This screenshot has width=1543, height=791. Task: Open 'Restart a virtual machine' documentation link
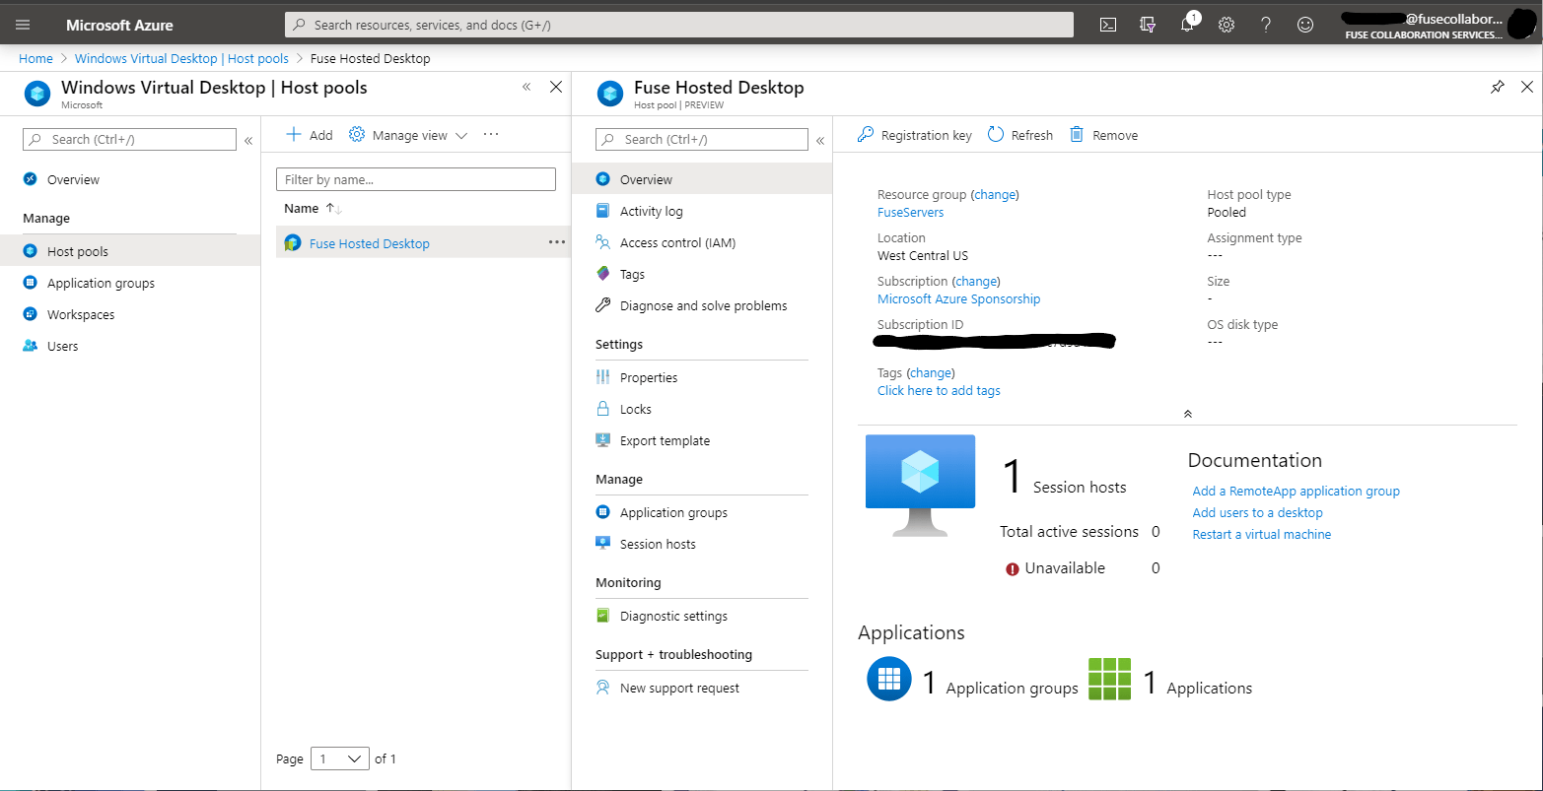click(1261, 534)
